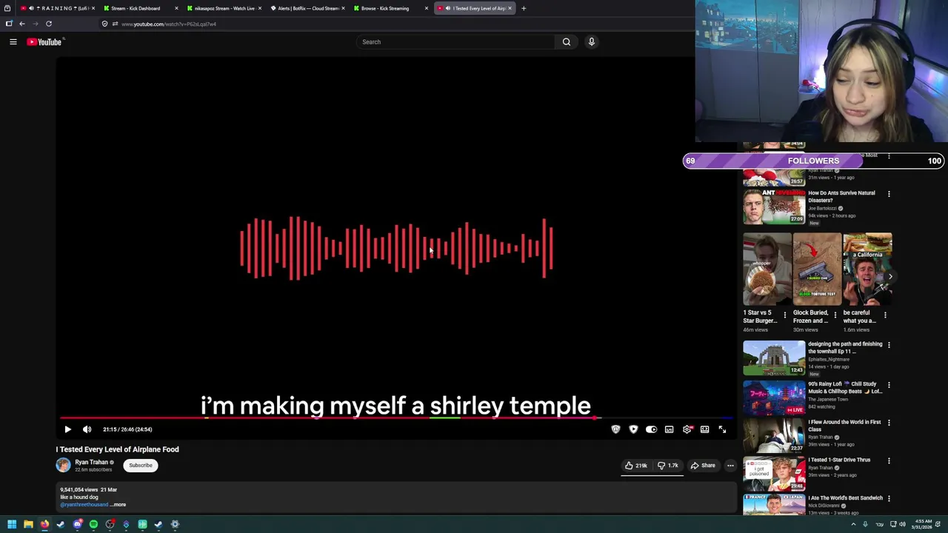The width and height of the screenshot is (948, 533).
Task: Play the paused YouTube video
Action: coord(67,429)
